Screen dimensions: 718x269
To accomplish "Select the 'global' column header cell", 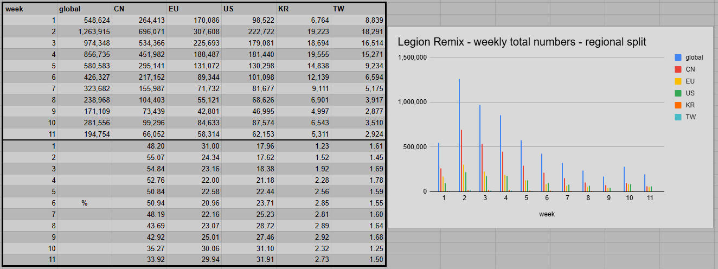I will click(x=84, y=9).
